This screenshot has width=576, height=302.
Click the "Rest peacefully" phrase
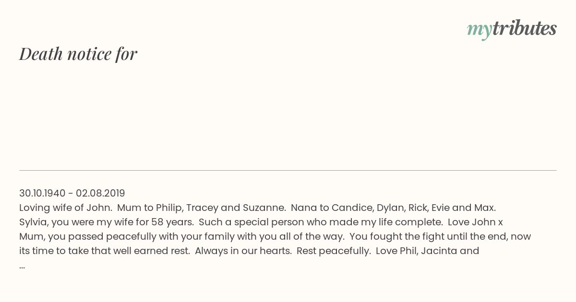334,251
